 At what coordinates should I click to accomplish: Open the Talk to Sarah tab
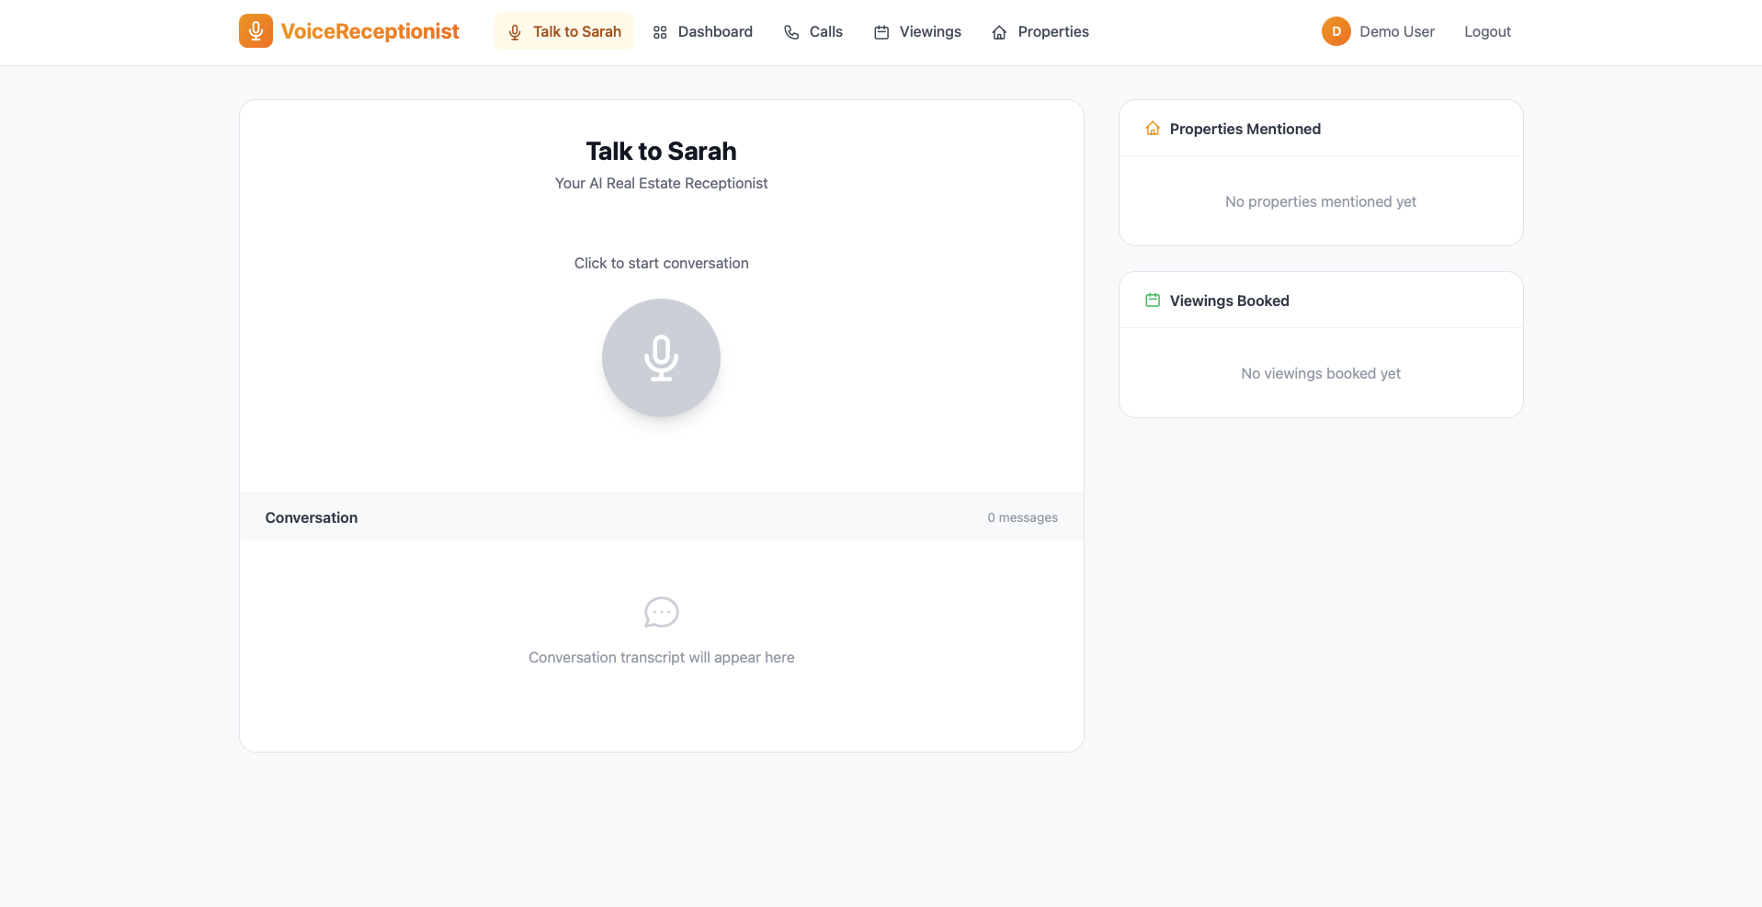click(x=563, y=31)
